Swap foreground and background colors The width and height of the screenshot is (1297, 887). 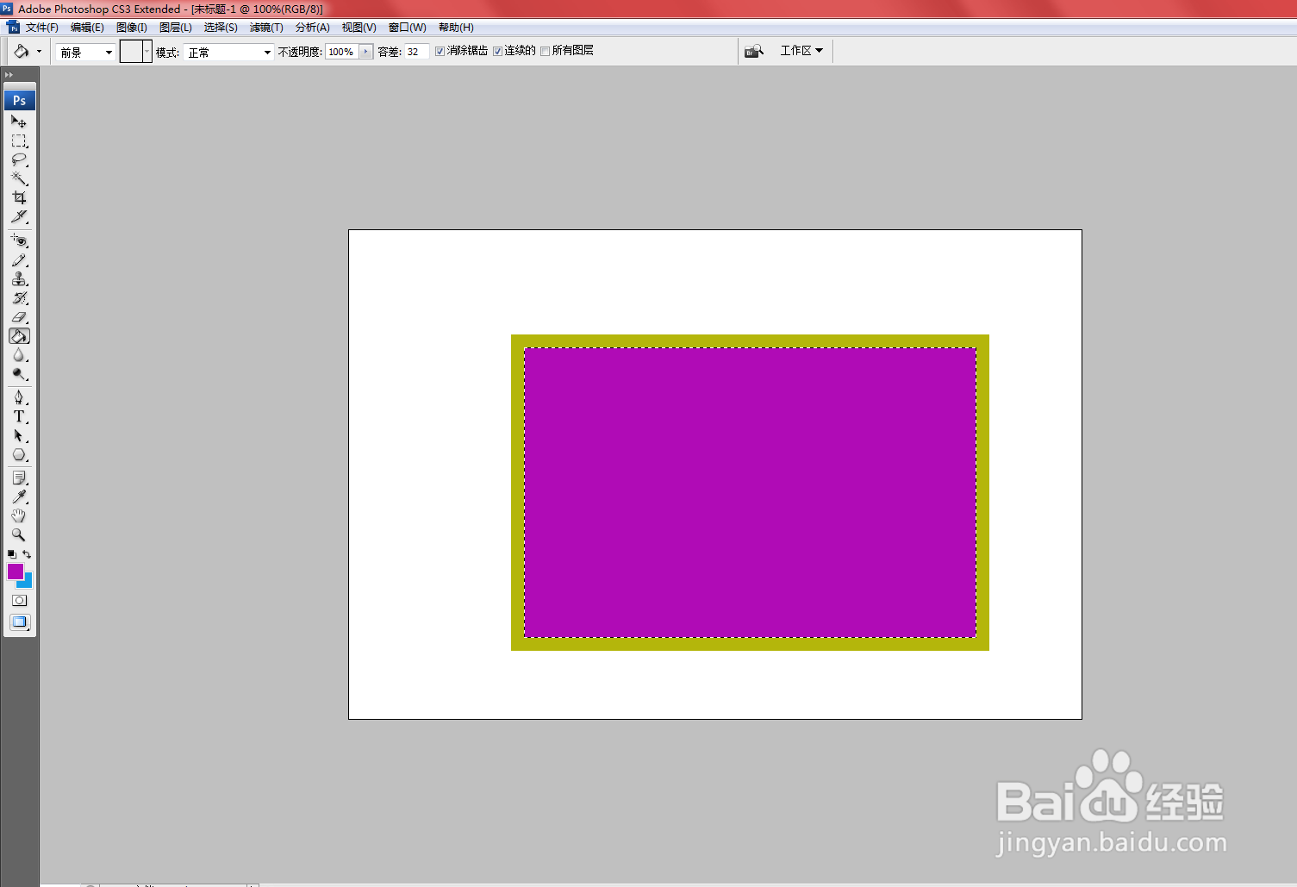point(27,554)
